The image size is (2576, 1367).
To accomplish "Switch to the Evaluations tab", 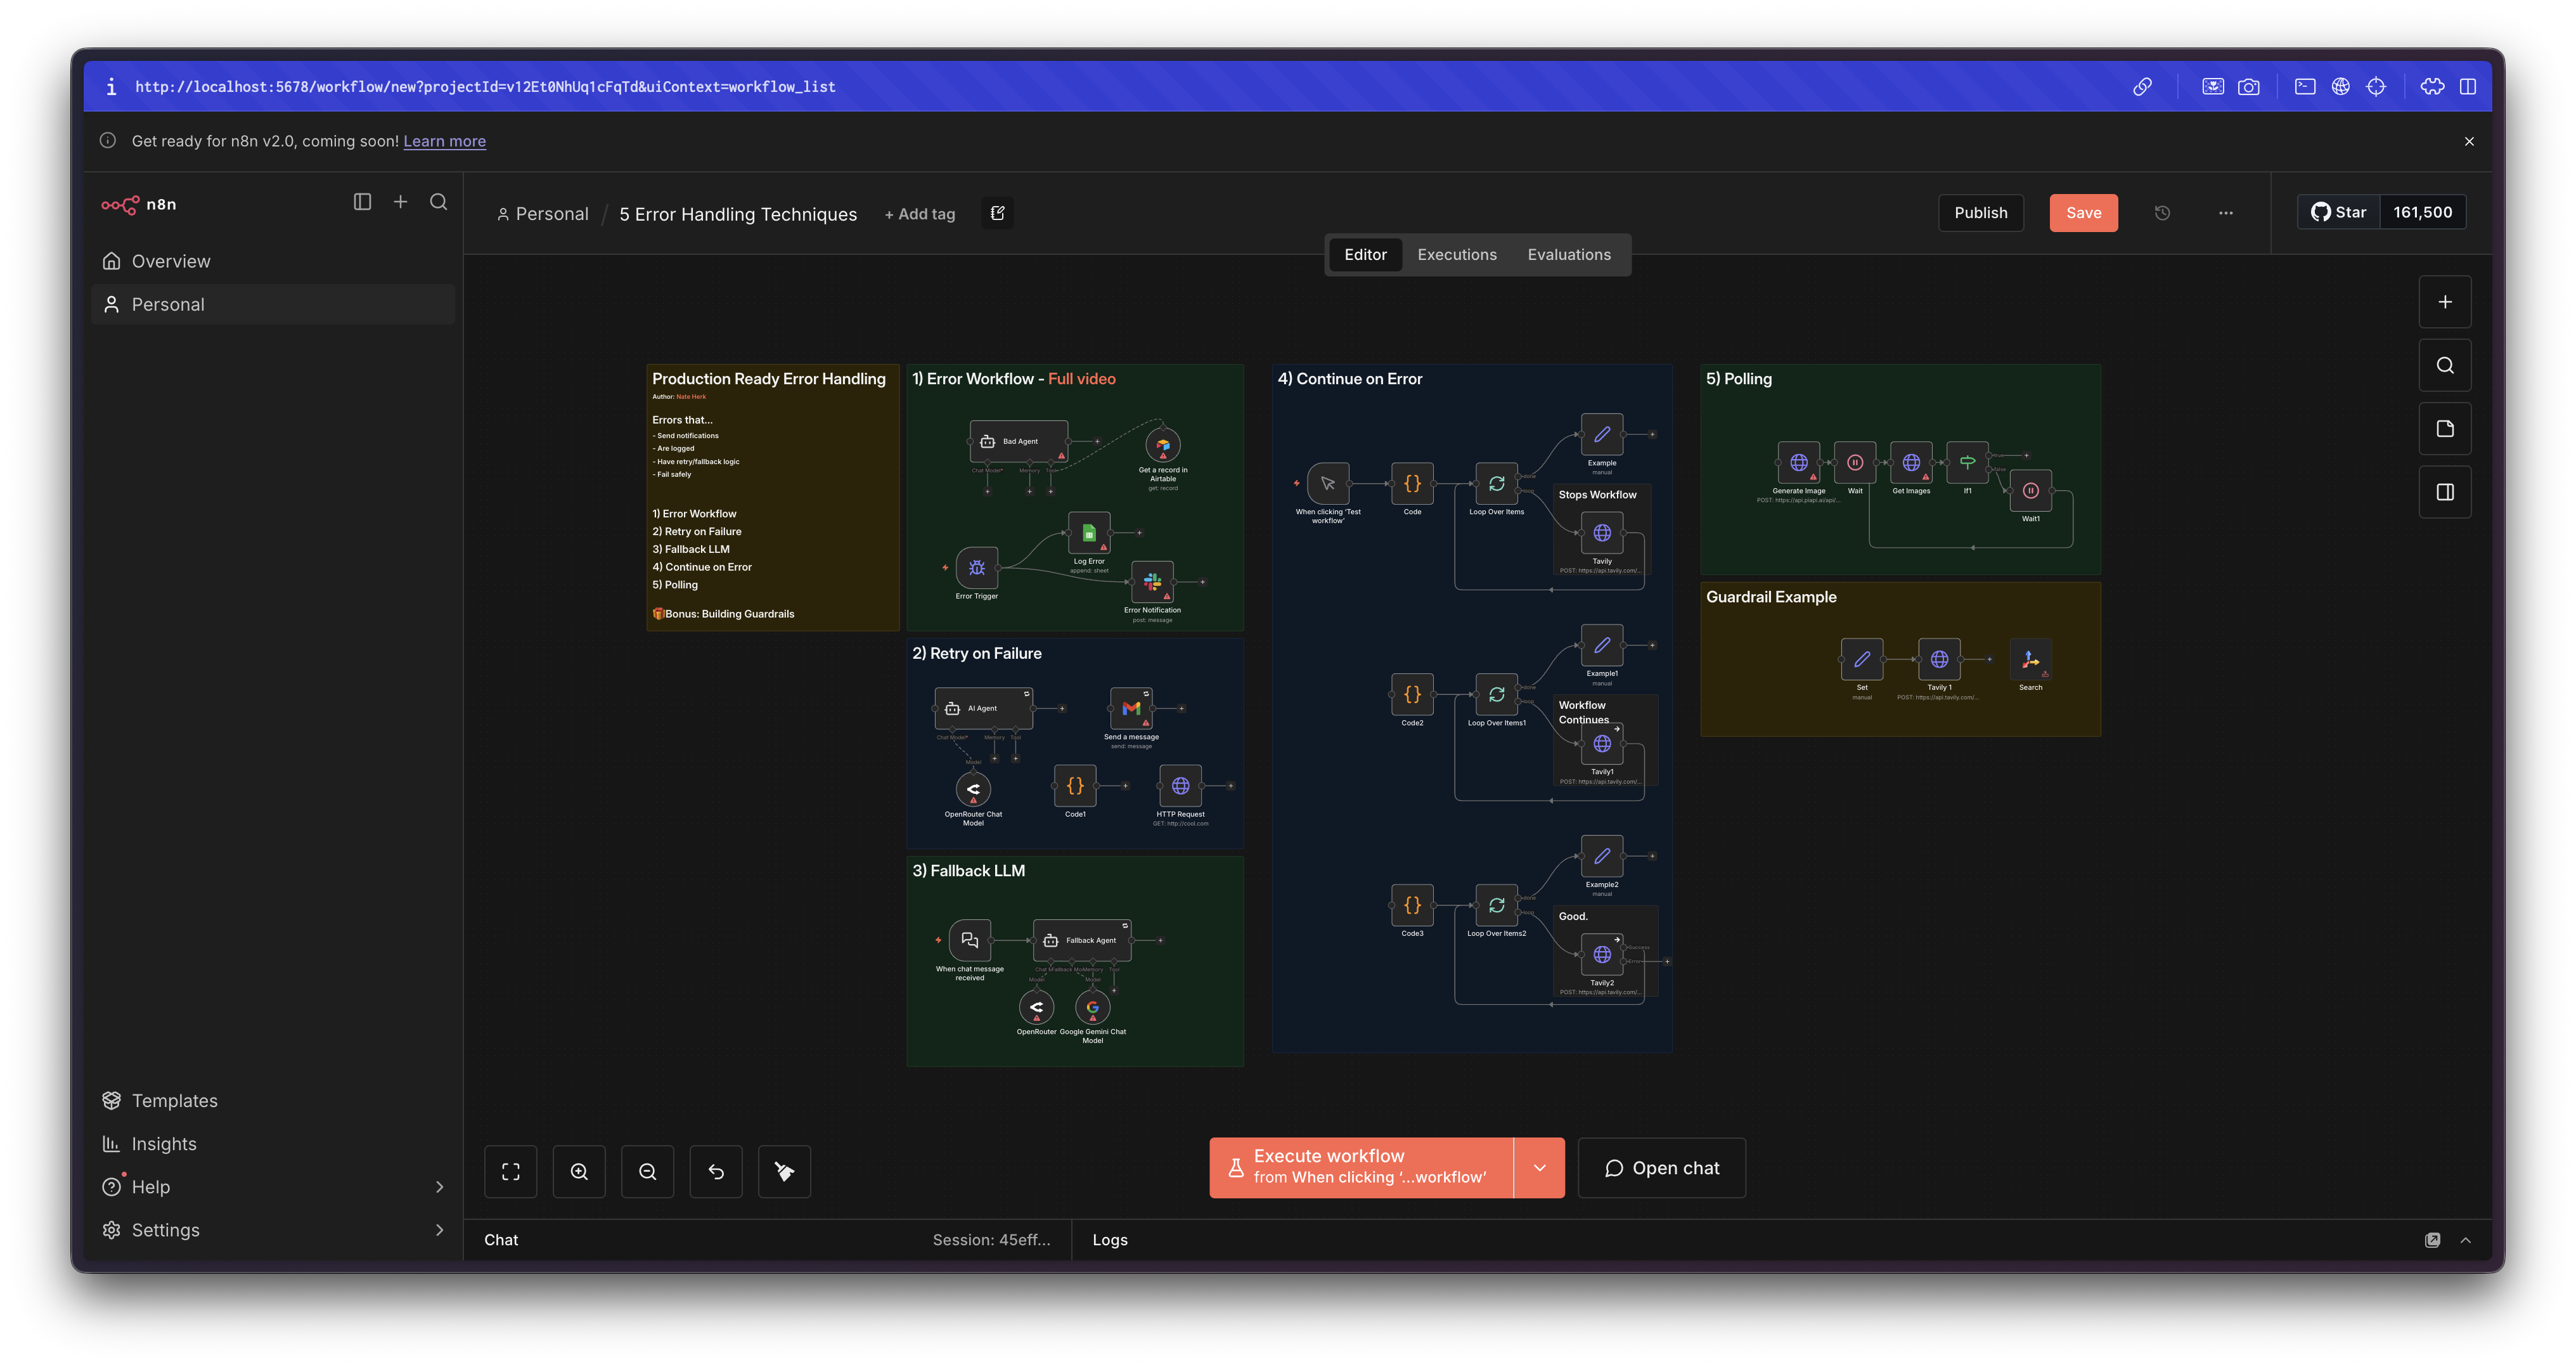I will click(1568, 255).
